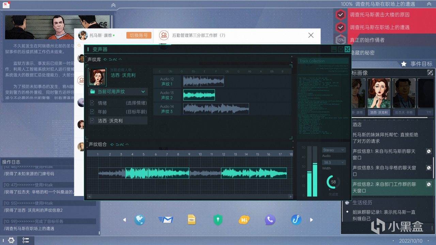The height and width of the screenshot is (245, 436).
Task: Click the 声纹组合 horizontal scrollbar right arrow
Action: click(x=291, y=196)
